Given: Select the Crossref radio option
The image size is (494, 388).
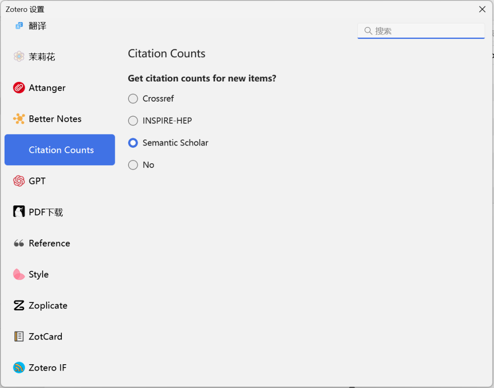Looking at the screenshot, I should coord(133,99).
